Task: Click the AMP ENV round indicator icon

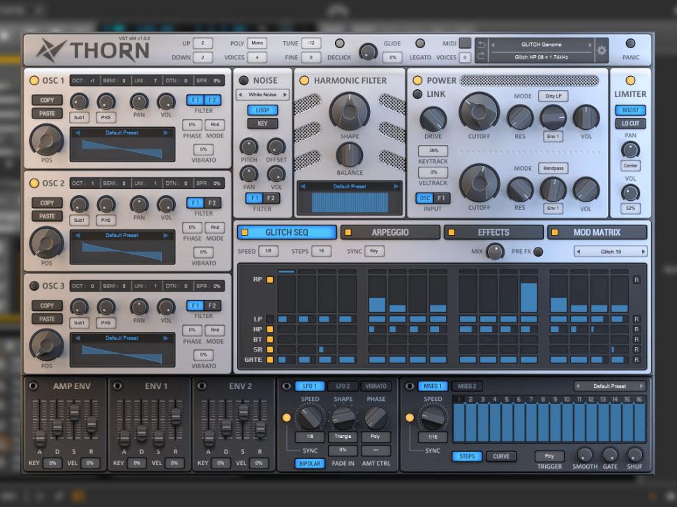Action: [32, 386]
